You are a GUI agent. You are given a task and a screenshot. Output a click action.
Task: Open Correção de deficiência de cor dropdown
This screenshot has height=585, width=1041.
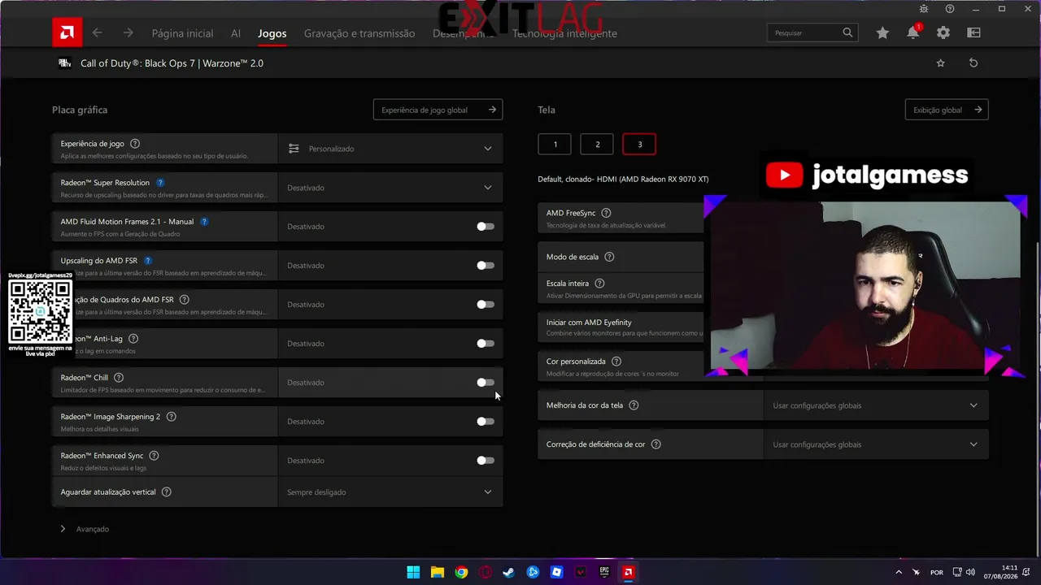[x=876, y=444]
